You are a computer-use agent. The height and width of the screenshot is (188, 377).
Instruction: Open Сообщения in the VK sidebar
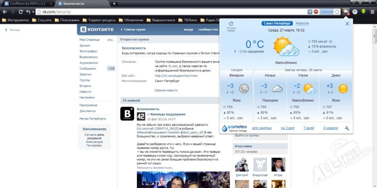pos(88,68)
